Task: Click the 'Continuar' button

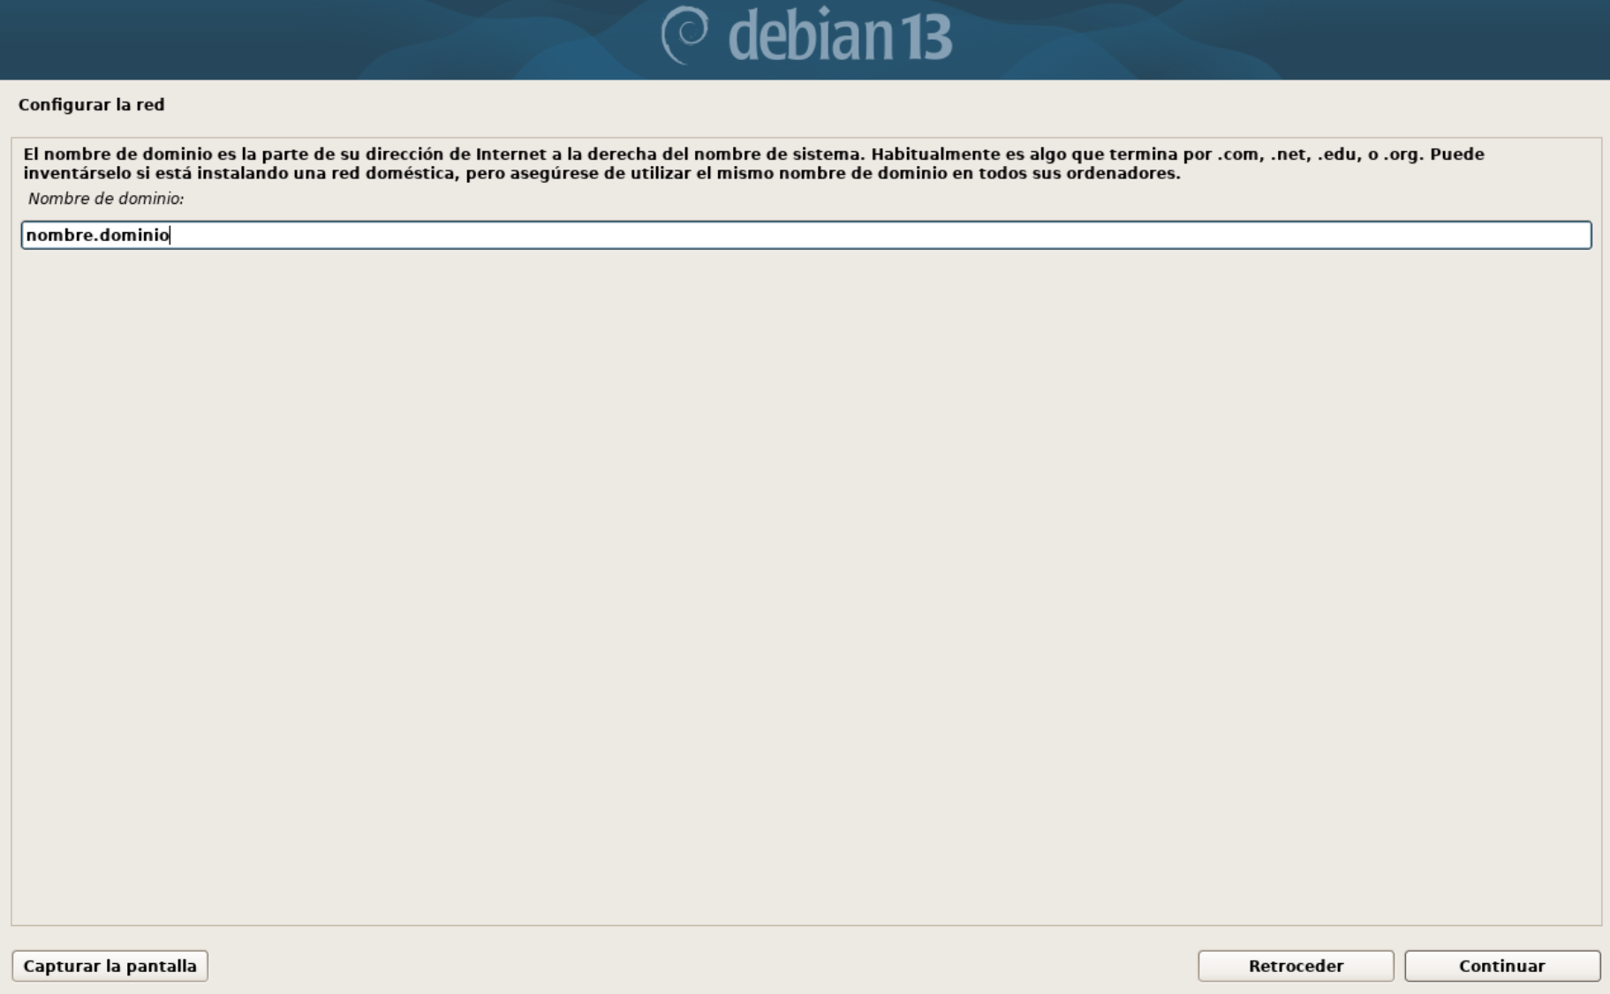Action: [x=1501, y=966]
